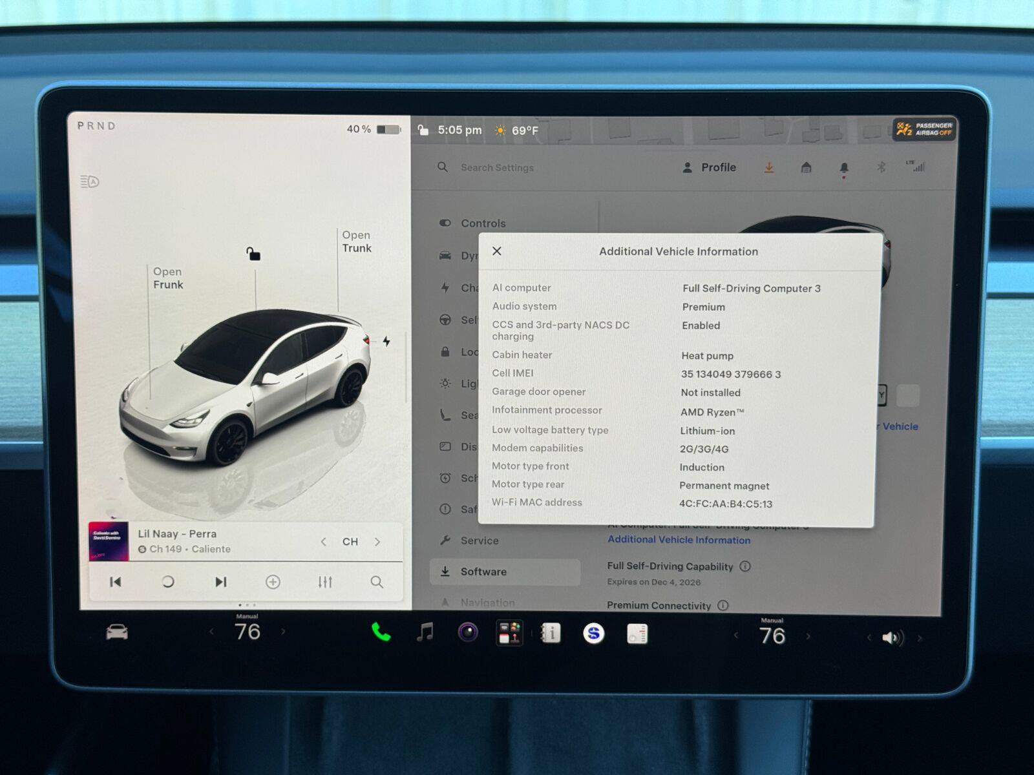Tap the garage HomeLink icon in the header
Screen dimensions: 1034x775
[806, 168]
